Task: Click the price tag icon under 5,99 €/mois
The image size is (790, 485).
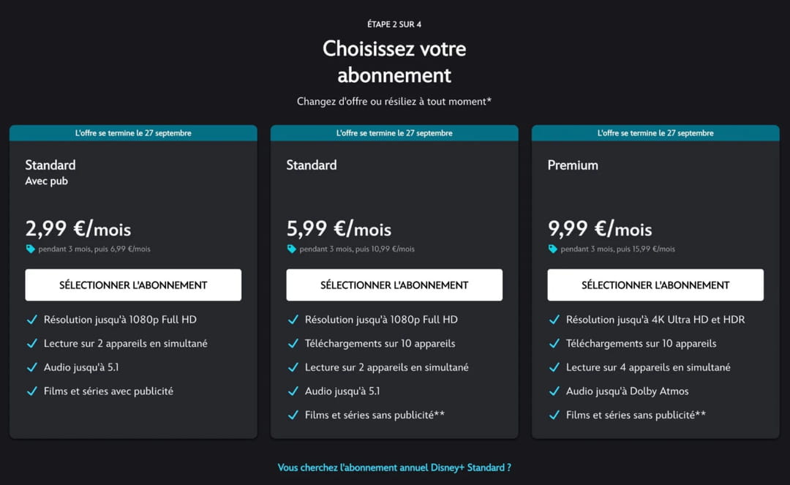Action: (x=292, y=249)
